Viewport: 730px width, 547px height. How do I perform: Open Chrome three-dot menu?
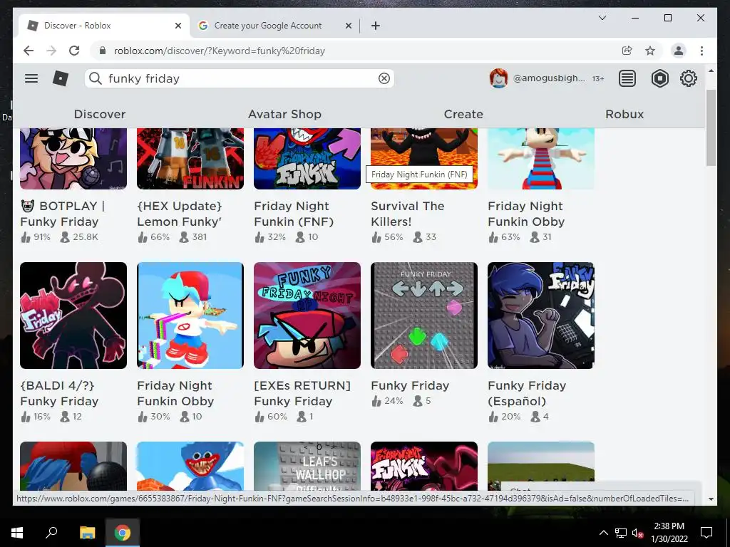pos(701,51)
